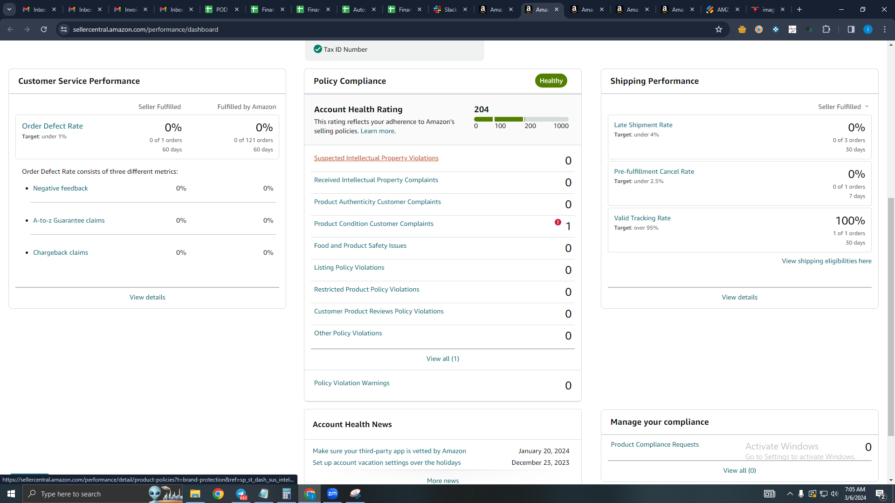The height and width of the screenshot is (503, 895).
Task: Open the Chrome profile avatar
Action: click(868, 29)
